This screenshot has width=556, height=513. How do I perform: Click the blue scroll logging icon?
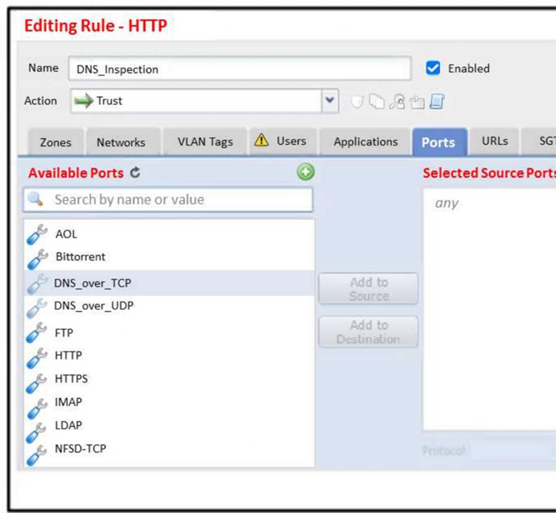437,102
